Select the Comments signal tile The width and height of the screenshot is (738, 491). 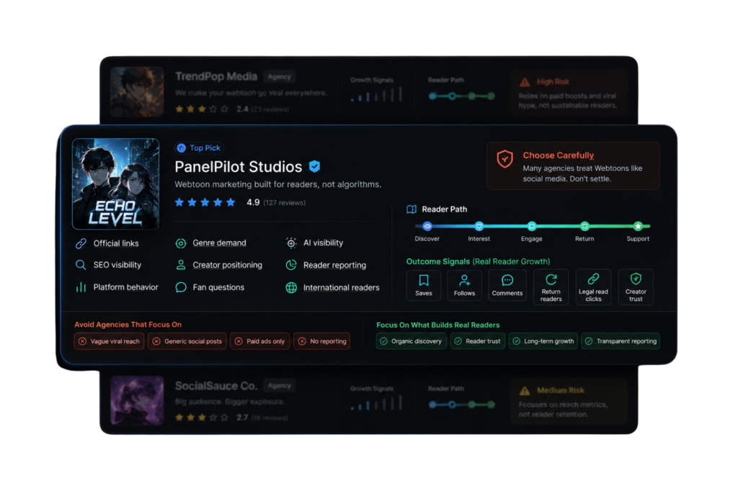(507, 286)
